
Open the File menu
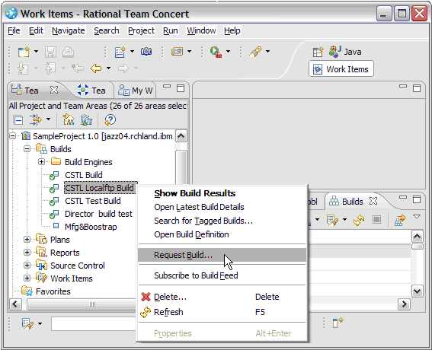tap(14, 30)
